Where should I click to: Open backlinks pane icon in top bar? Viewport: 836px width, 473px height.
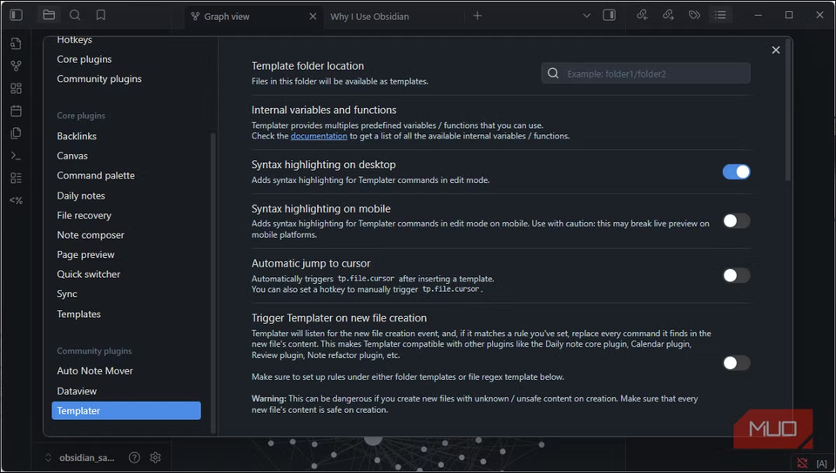pos(642,15)
